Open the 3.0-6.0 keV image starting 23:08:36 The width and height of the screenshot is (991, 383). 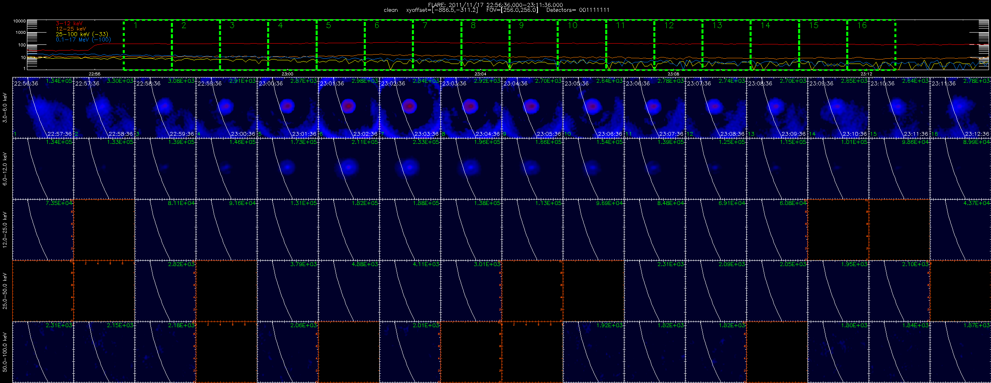(x=777, y=108)
